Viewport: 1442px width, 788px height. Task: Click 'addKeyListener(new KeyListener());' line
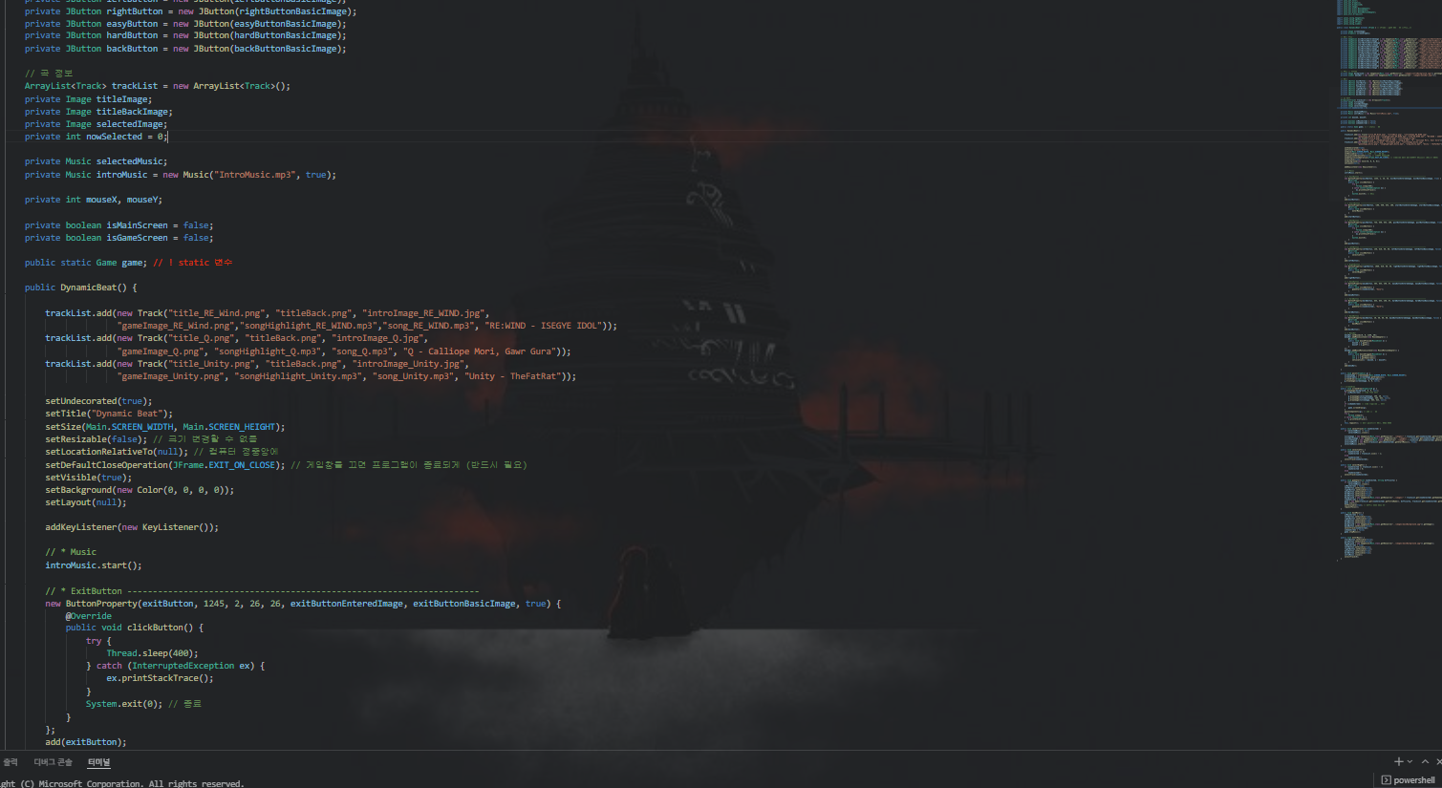click(132, 527)
